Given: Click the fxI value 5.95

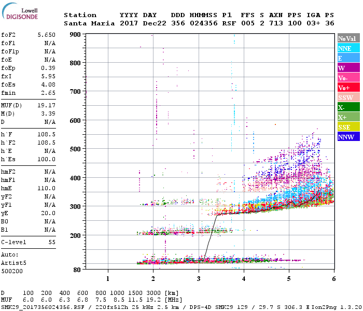Looking at the screenshot, I should pyautogui.click(x=48, y=76).
